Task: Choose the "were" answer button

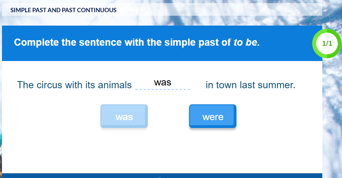Action: [x=213, y=117]
